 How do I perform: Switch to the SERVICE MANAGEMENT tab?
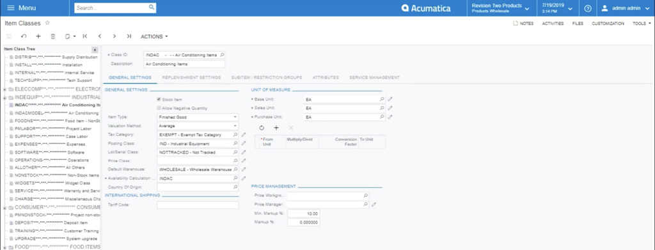tap(374, 77)
